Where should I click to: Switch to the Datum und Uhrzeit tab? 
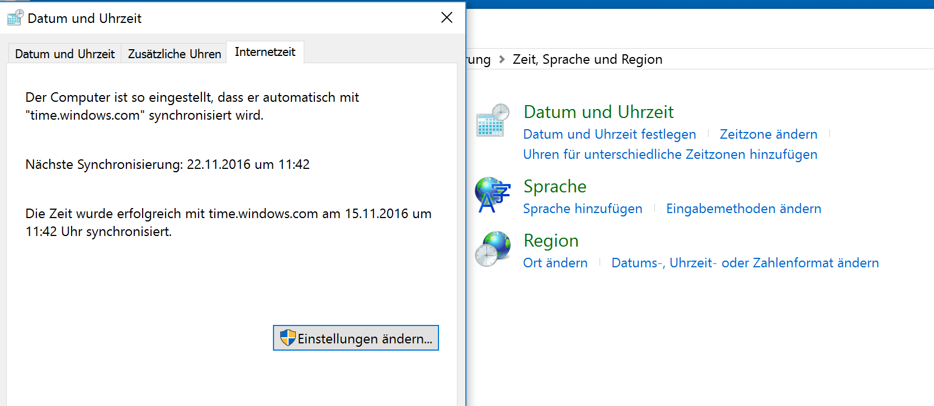tap(65, 54)
